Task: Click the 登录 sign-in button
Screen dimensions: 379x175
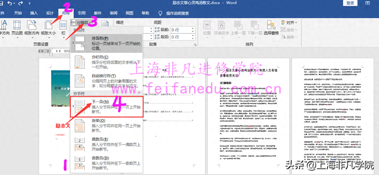Action: (x=350, y=3)
